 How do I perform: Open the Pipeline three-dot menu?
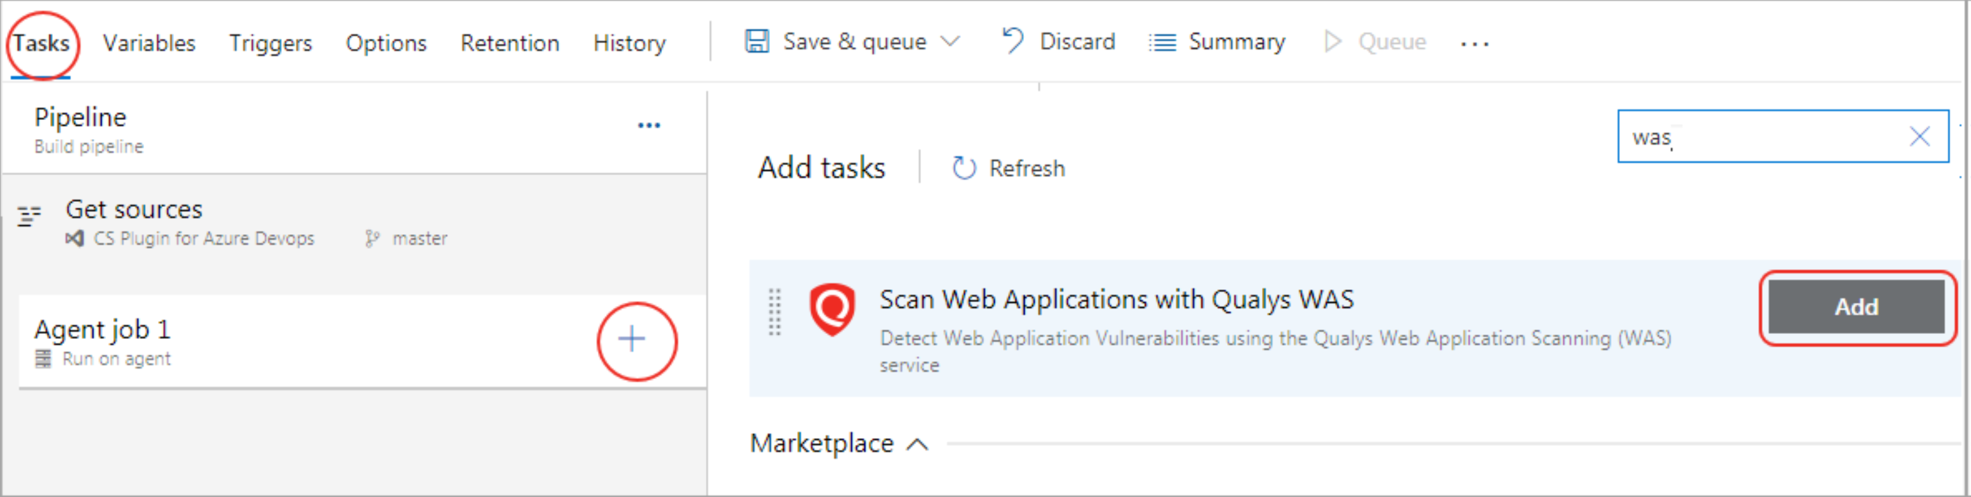tap(649, 126)
